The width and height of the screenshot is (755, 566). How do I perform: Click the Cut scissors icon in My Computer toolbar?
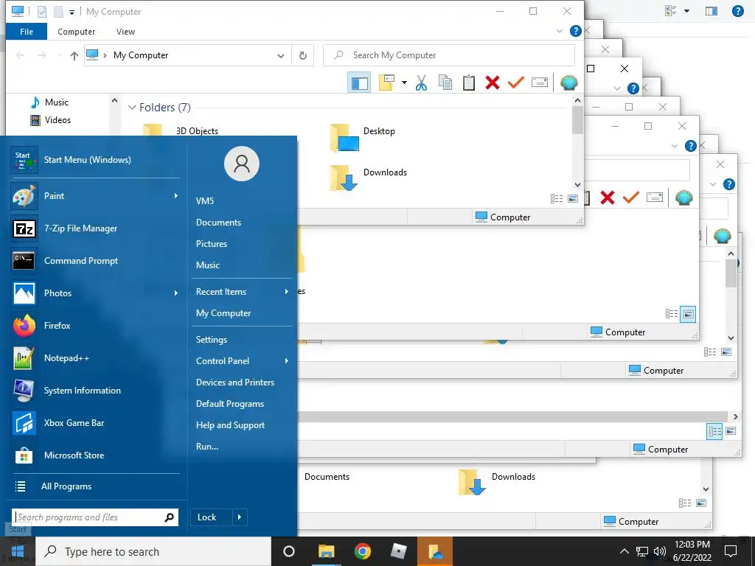click(421, 83)
